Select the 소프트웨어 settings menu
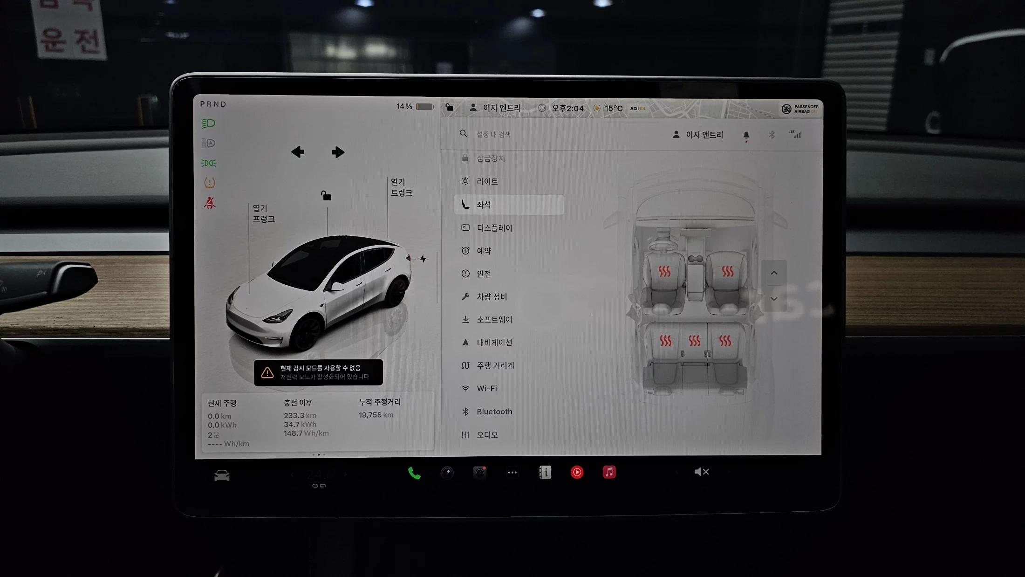 pos(494,320)
